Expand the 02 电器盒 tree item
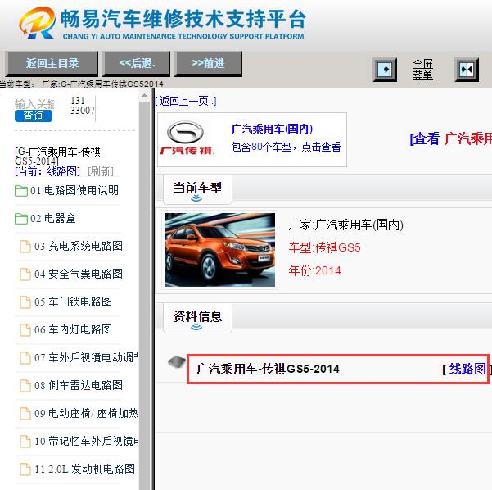 [x=53, y=218]
